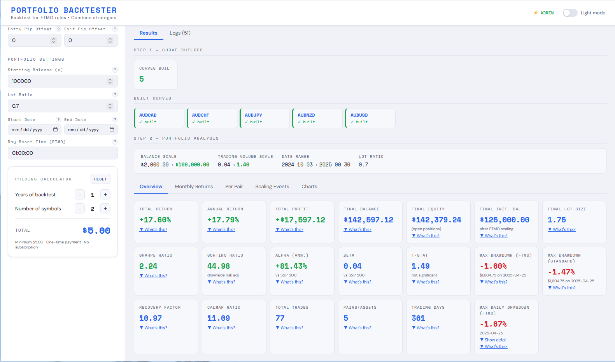Toggle the Light mode switch
The height and width of the screenshot is (362, 615).
570,13
